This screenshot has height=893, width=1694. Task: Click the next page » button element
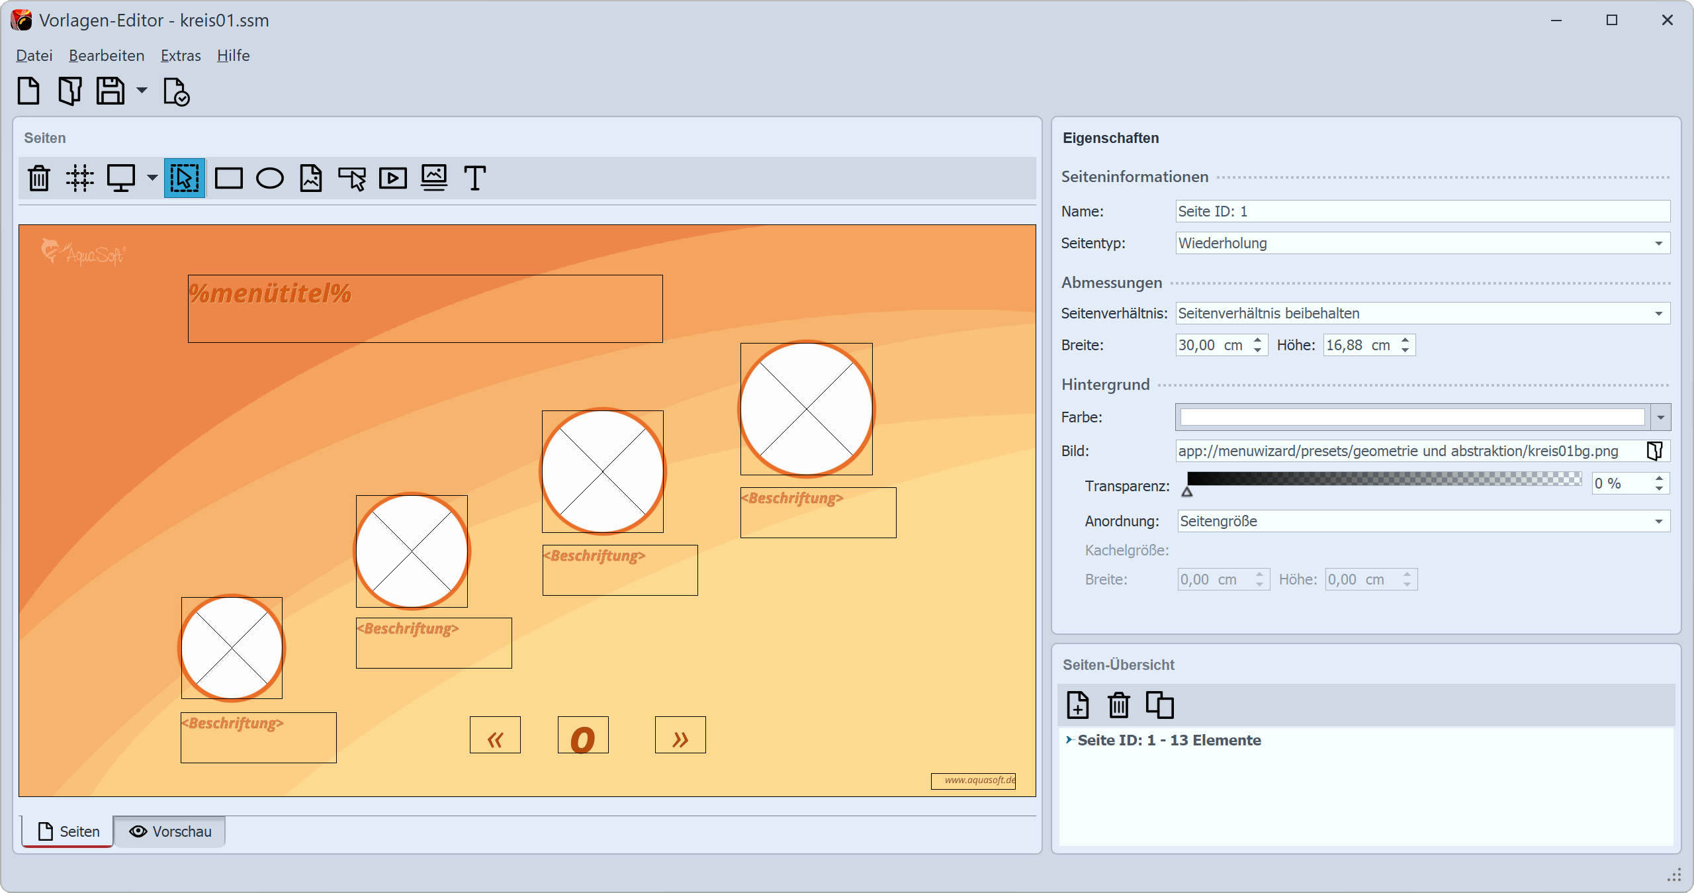[x=680, y=735]
